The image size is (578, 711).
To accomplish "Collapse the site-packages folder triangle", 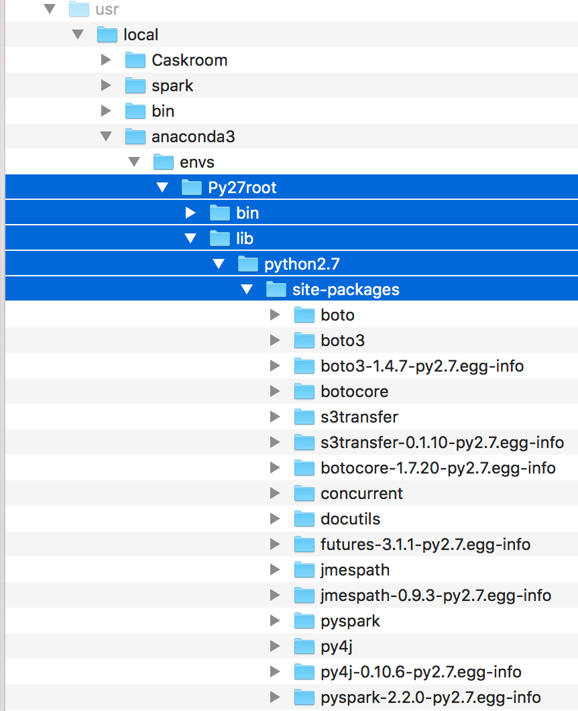I will tap(247, 289).
